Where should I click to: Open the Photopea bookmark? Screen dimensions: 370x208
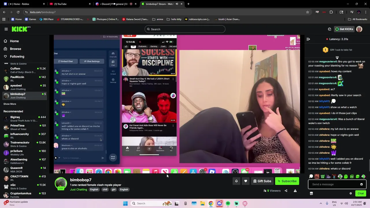coord(106,19)
